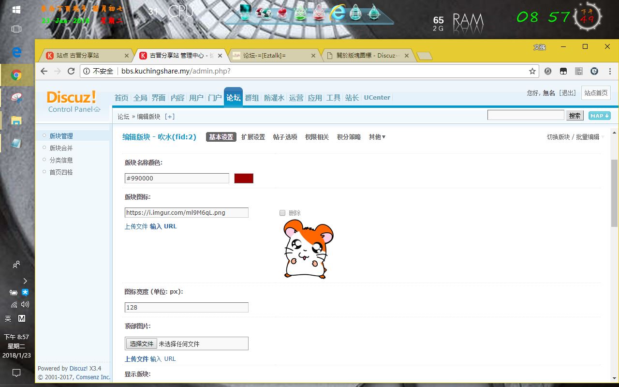
Task: Open the 内容 admin menu
Action: point(177,98)
